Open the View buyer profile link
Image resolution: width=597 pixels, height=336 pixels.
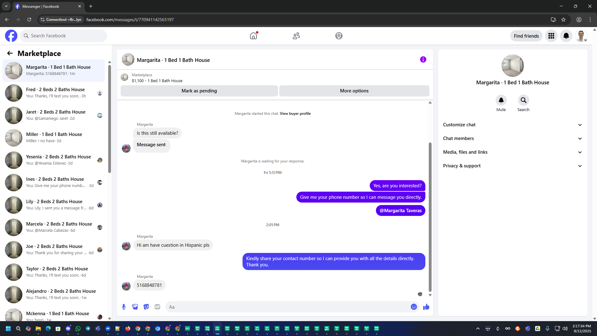295,114
